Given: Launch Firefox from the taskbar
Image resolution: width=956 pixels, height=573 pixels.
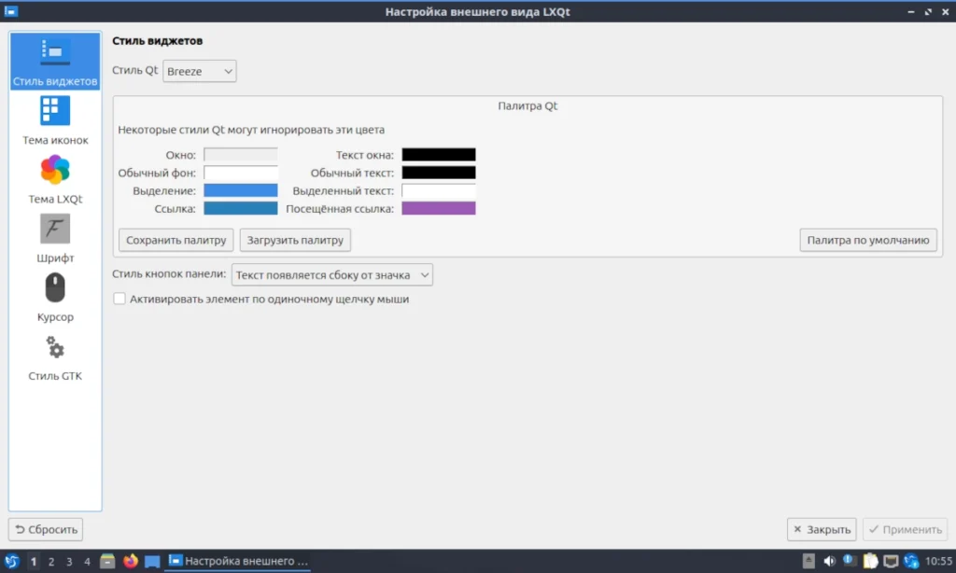Looking at the screenshot, I should [131, 561].
